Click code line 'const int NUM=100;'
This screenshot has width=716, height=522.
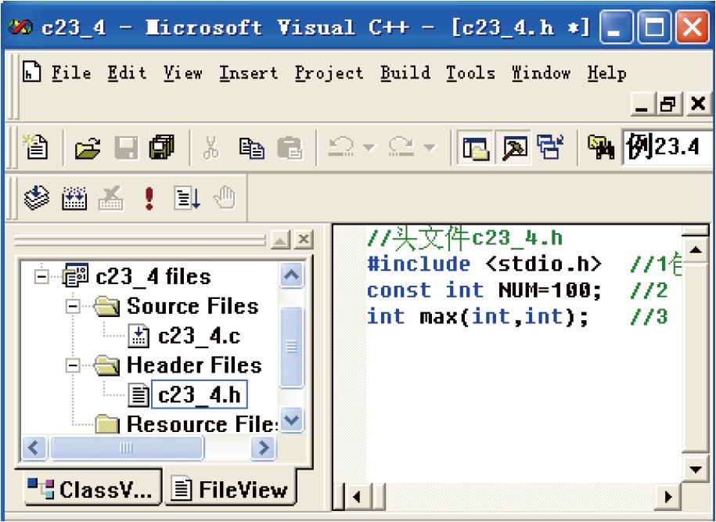tap(484, 290)
